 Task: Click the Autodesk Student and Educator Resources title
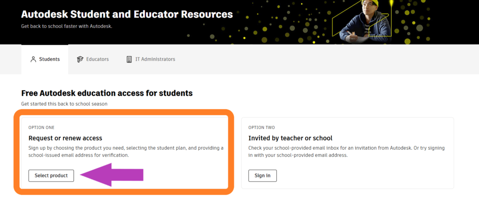(127, 14)
